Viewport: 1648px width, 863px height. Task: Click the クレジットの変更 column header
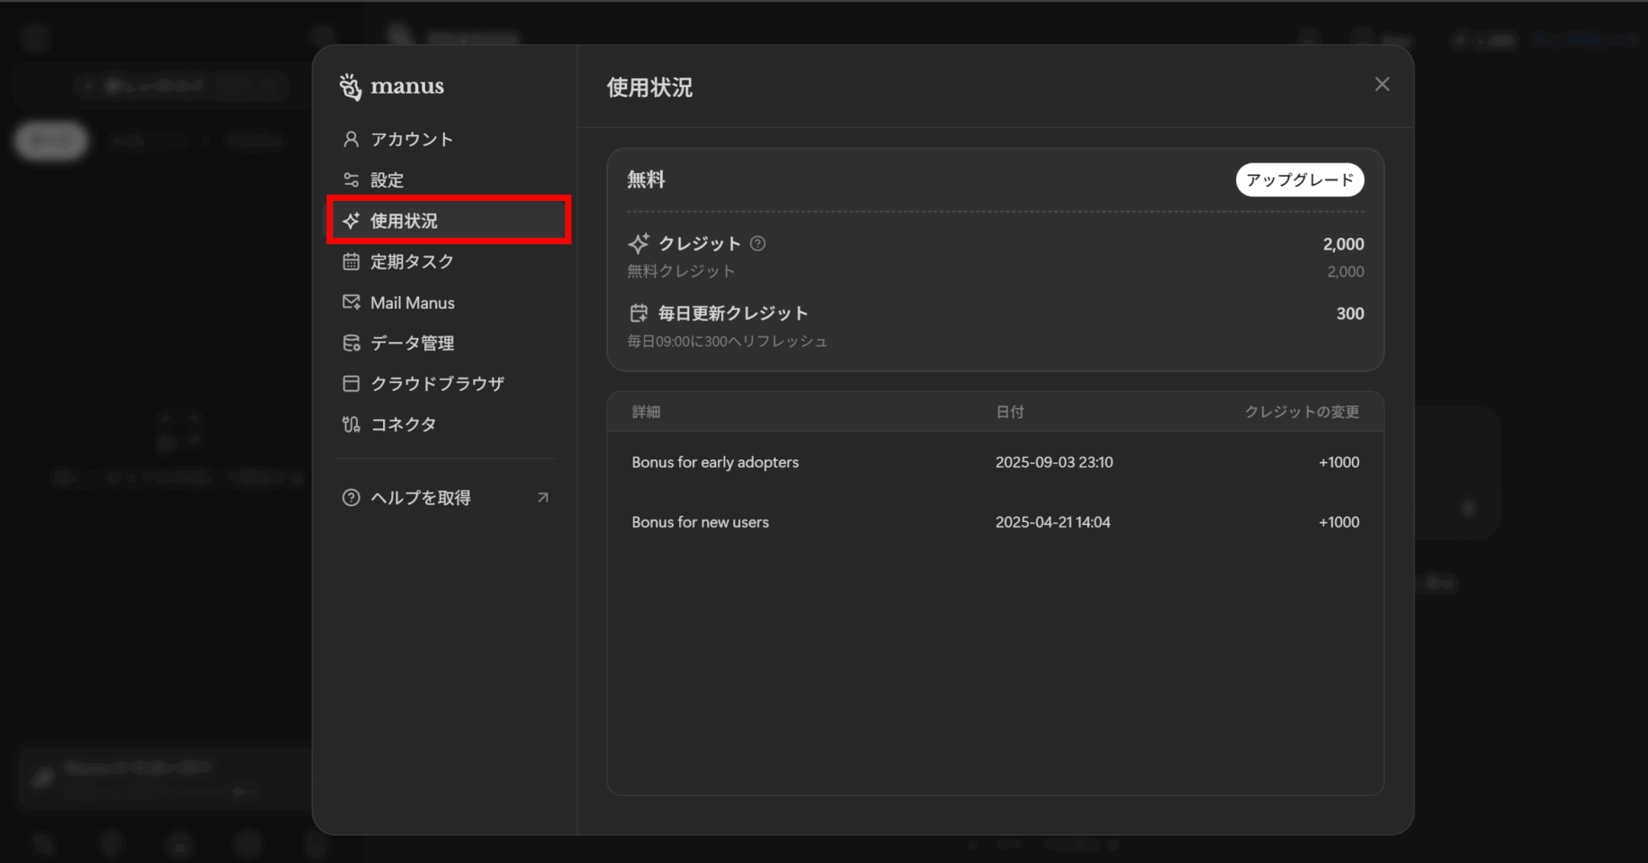[1302, 412]
